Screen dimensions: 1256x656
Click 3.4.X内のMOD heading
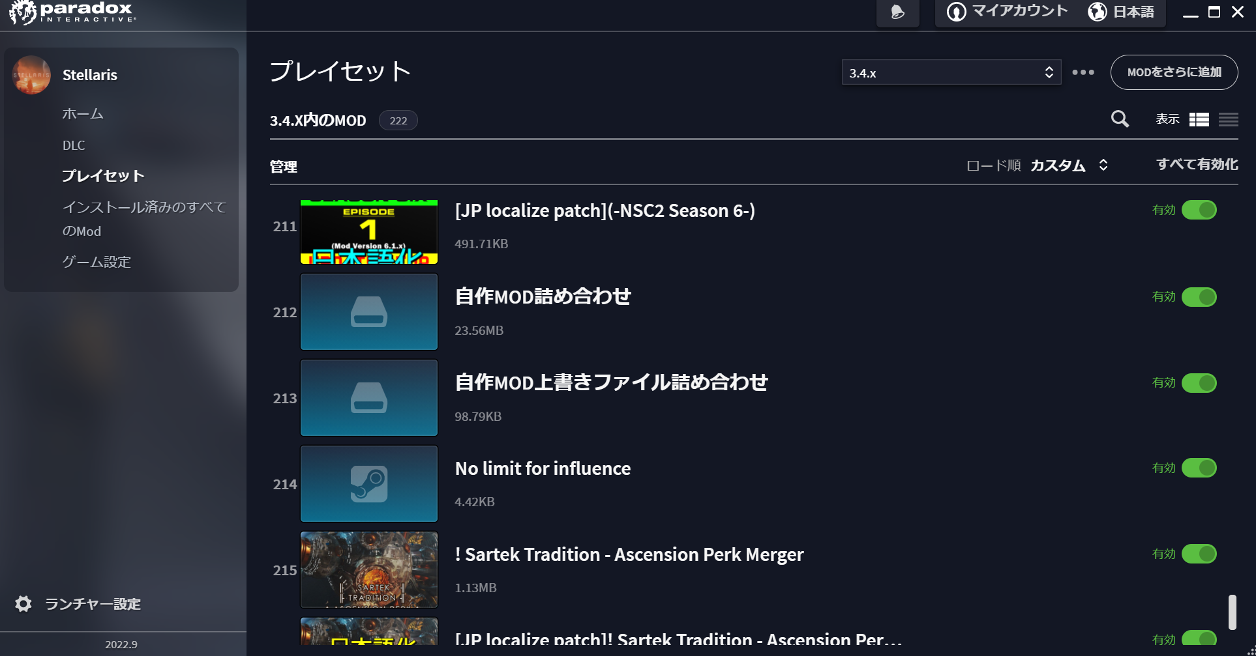click(x=318, y=121)
